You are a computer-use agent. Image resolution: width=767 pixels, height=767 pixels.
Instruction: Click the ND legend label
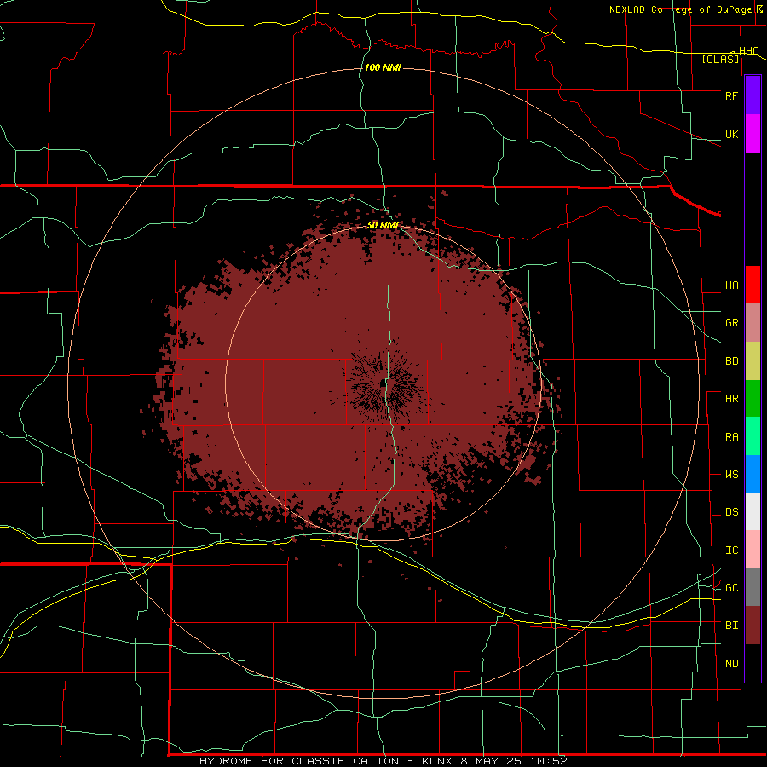point(731,664)
